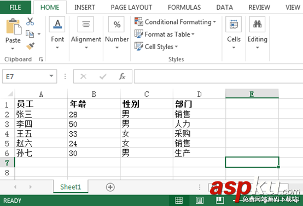Image resolution: width=303 pixels, height=206 pixels.
Task: Select the cell containing 赵六
Action: point(41,143)
